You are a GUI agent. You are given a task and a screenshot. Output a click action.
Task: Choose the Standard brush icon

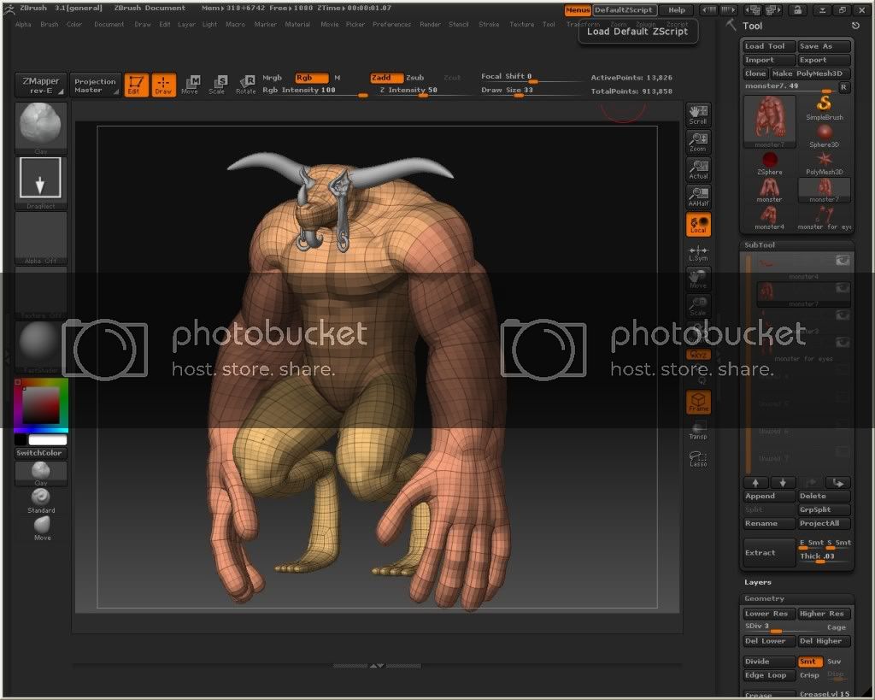[x=41, y=501]
